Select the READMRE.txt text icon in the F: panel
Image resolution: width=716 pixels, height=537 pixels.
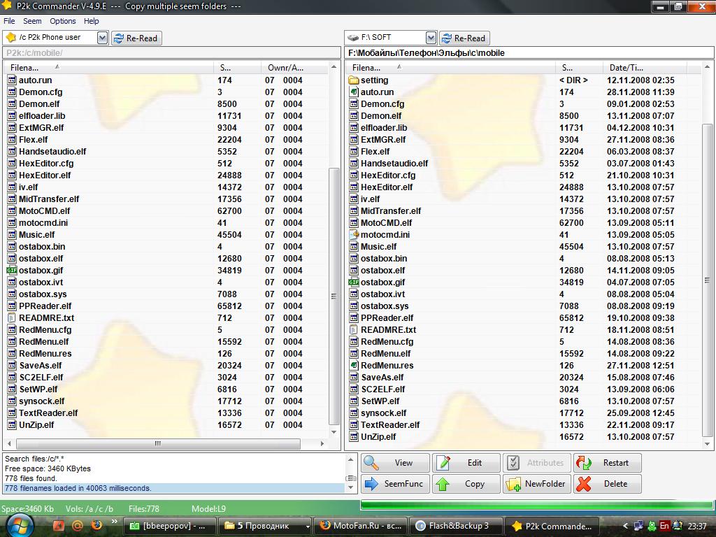tap(353, 330)
